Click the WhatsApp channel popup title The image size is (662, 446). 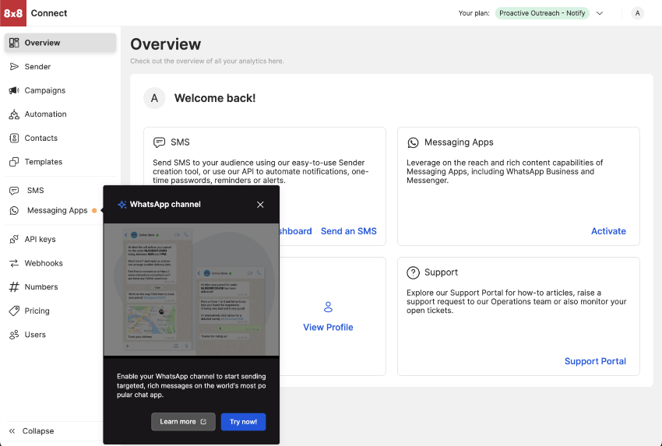click(x=165, y=205)
